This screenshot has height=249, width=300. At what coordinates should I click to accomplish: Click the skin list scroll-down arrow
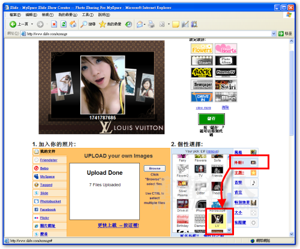[x=229, y=230]
